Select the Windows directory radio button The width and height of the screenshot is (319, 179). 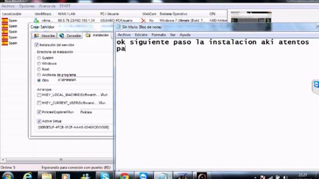pos(39,64)
